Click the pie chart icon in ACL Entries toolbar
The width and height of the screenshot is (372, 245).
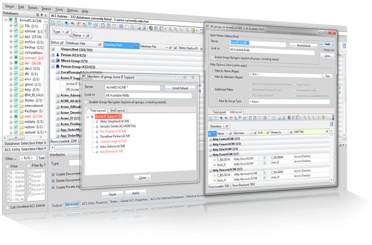point(151,28)
